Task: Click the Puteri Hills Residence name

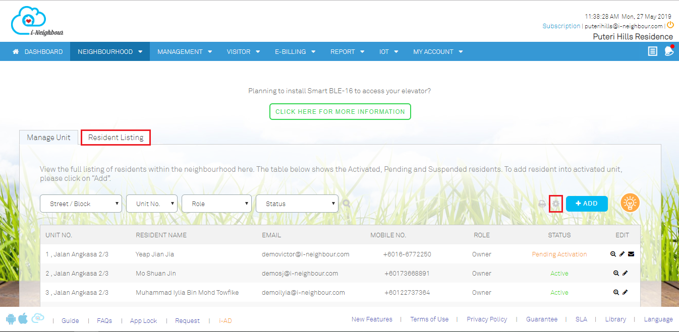Action: [x=633, y=36]
